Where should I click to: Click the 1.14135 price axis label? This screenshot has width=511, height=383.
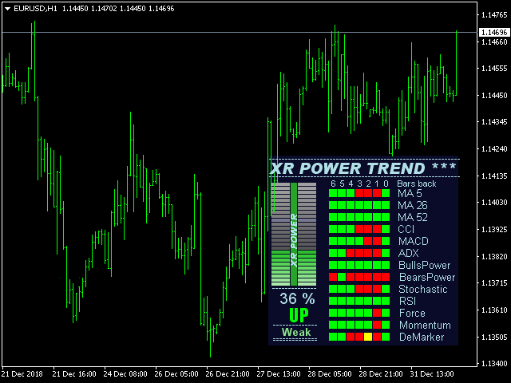point(494,176)
